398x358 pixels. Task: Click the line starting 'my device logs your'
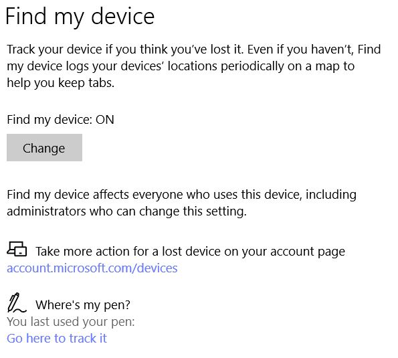181,66
